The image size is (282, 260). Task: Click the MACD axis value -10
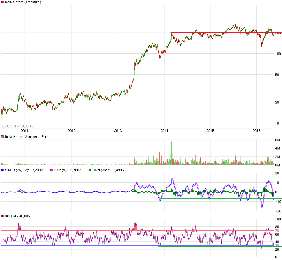pyautogui.click(x=278, y=202)
